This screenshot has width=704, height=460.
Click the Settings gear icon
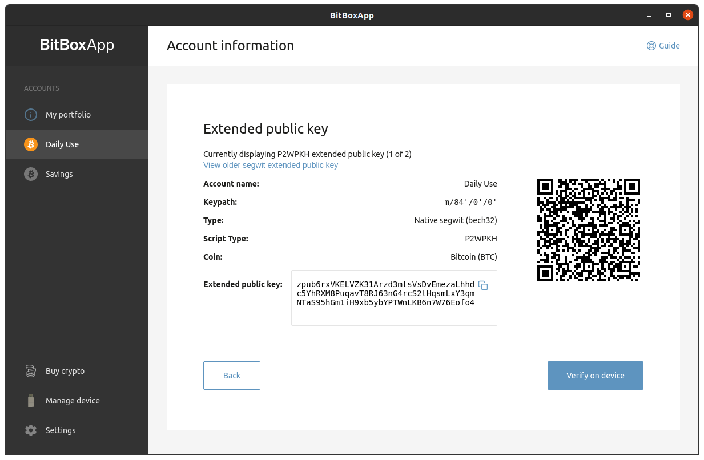(x=31, y=430)
